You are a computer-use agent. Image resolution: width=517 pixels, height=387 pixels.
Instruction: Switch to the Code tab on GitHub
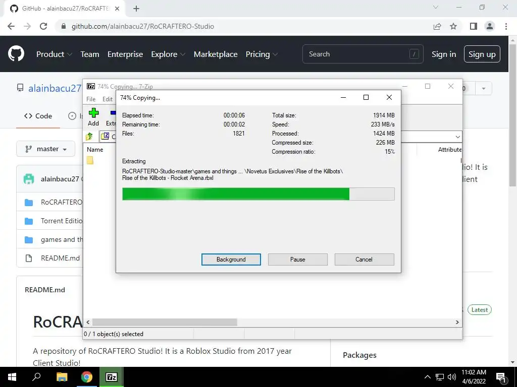point(38,116)
